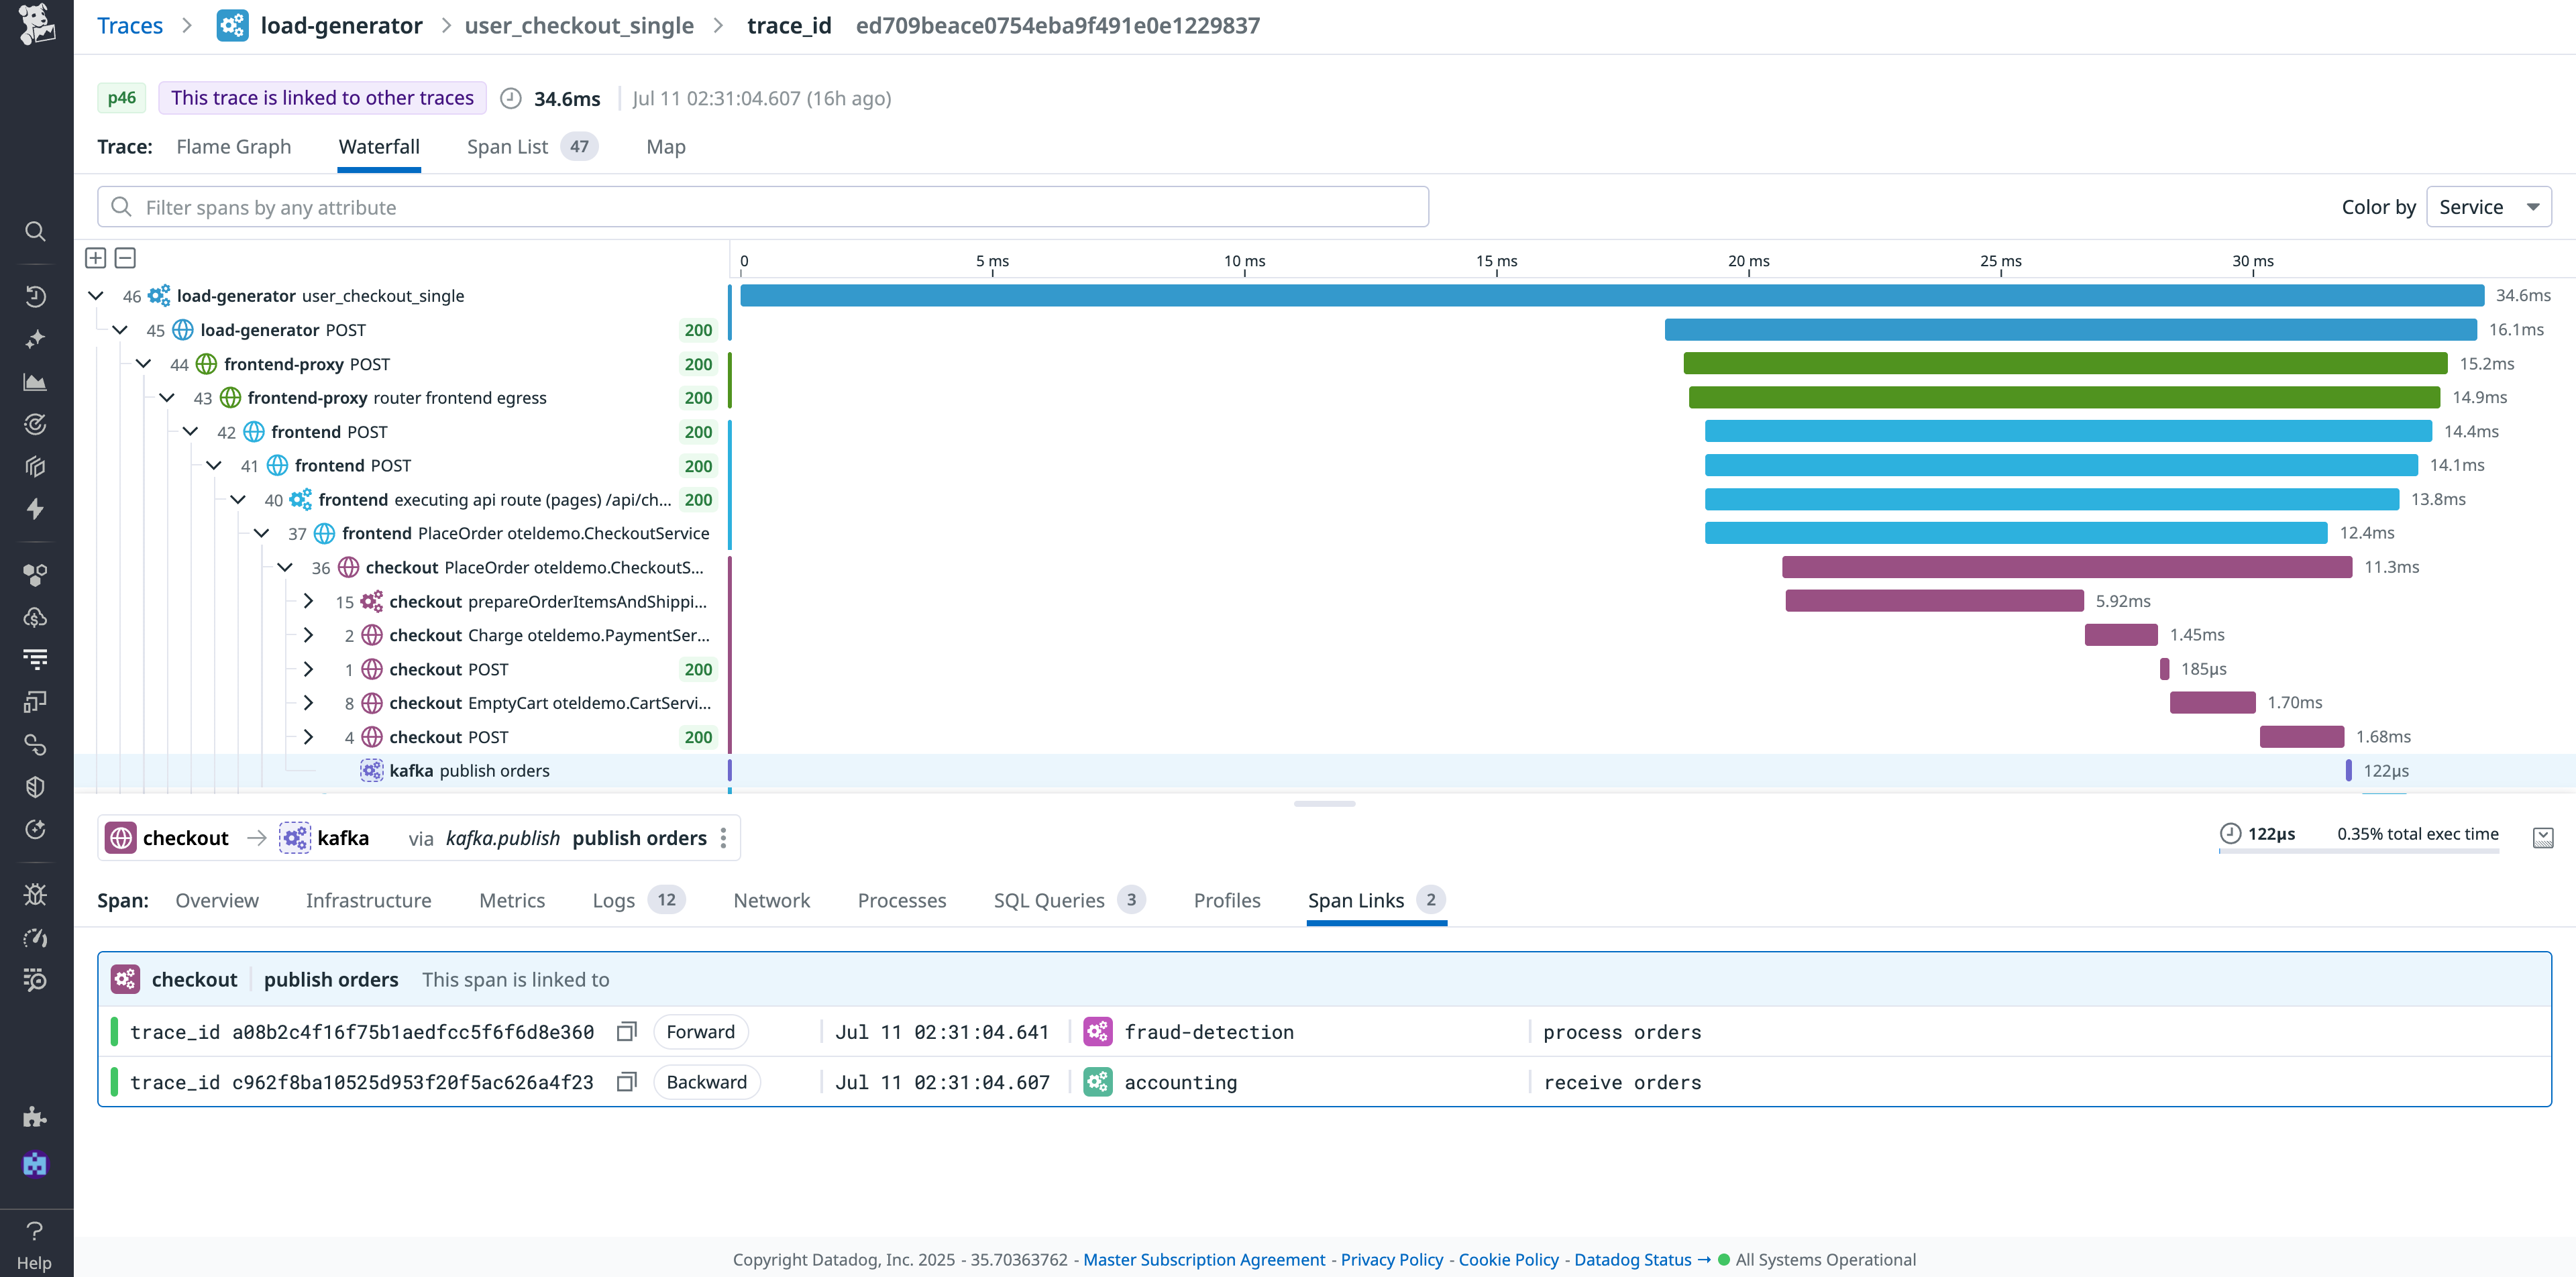Collapse all spans with the minus icon
The image size is (2576, 1277).
coord(125,257)
